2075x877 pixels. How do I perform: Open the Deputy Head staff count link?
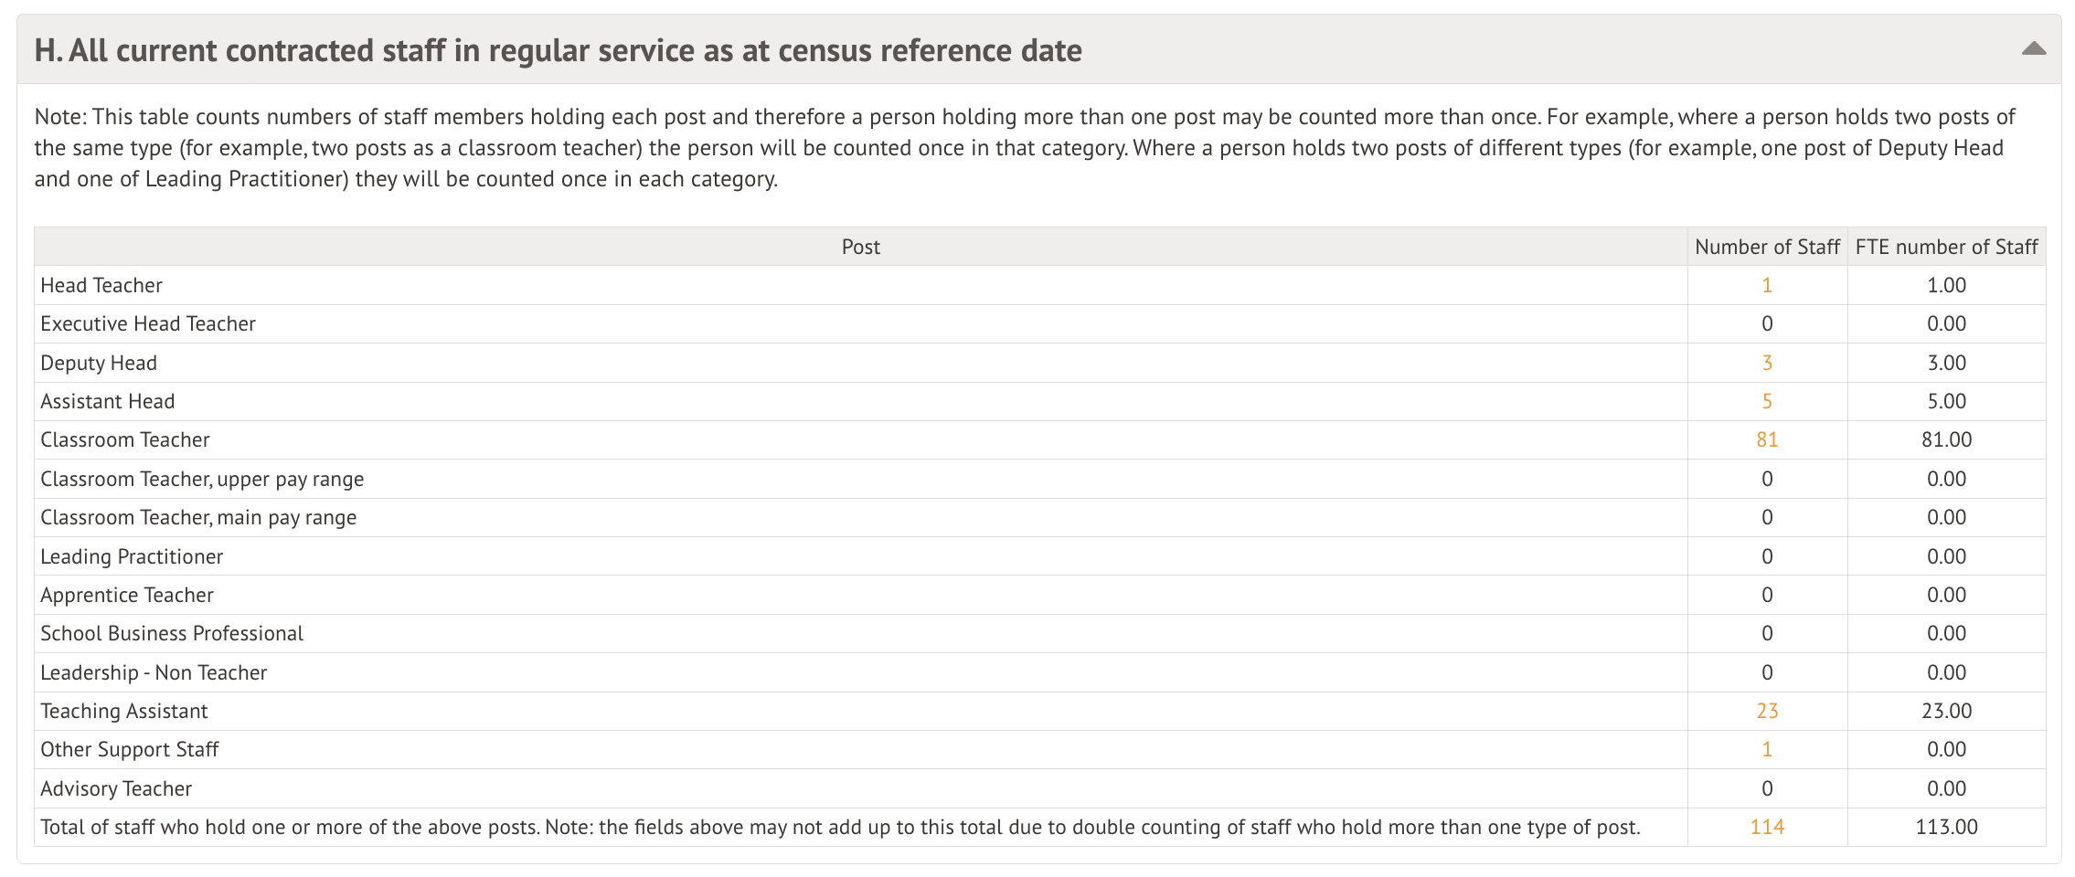click(x=1767, y=363)
